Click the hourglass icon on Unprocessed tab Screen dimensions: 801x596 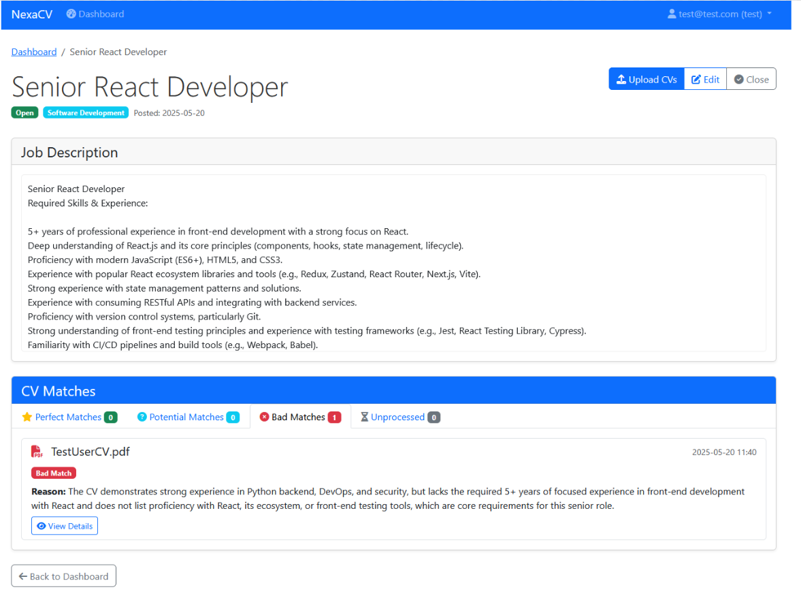point(363,416)
